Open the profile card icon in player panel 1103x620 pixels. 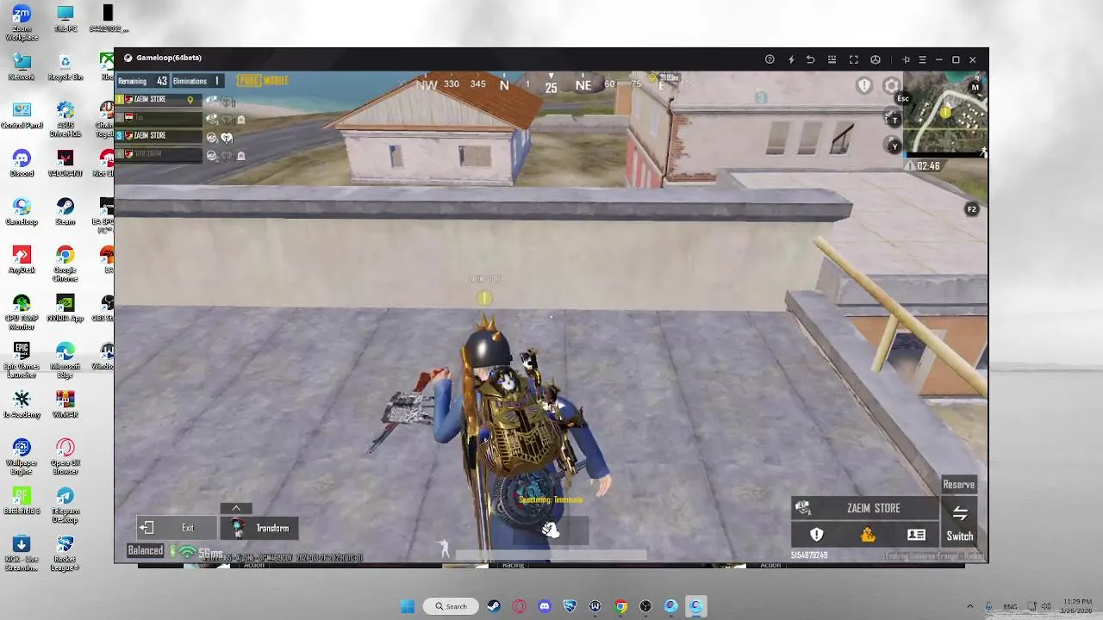[x=916, y=535]
